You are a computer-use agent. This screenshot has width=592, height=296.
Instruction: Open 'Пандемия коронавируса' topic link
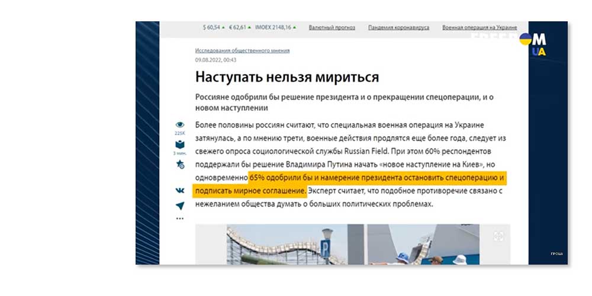(398, 27)
